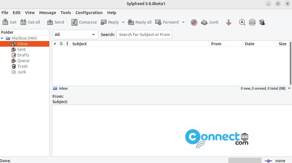292x163 pixels.
Task: Sort by the checkmark mark column
Action: 55,44
